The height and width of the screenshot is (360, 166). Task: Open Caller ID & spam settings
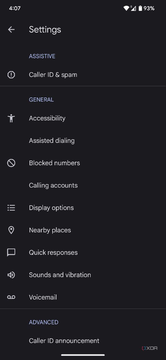point(53,75)
